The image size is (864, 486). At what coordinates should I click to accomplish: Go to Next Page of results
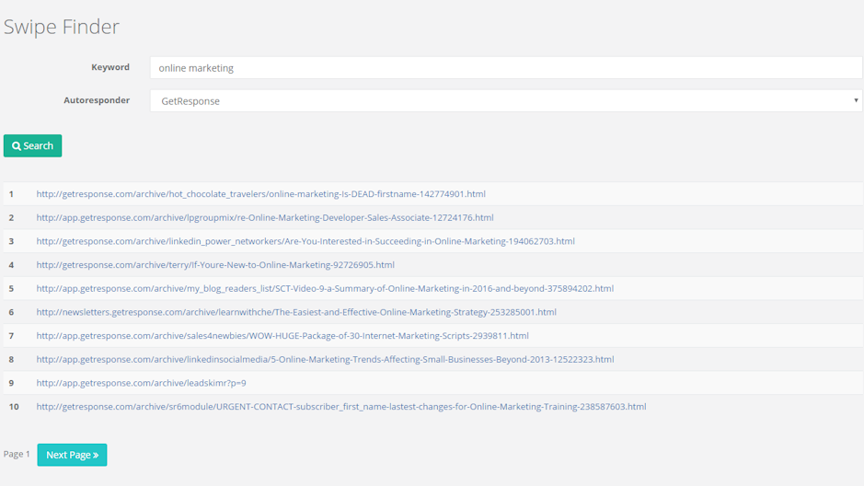tap(72, 455)
